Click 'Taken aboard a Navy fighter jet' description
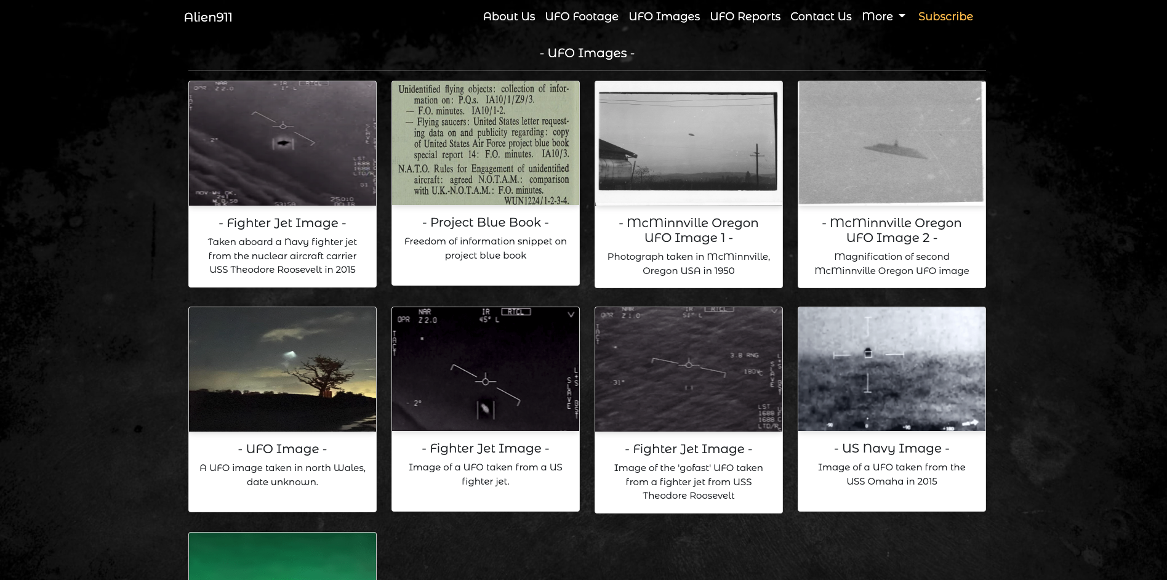The image size is (1167, 580). 283,256
